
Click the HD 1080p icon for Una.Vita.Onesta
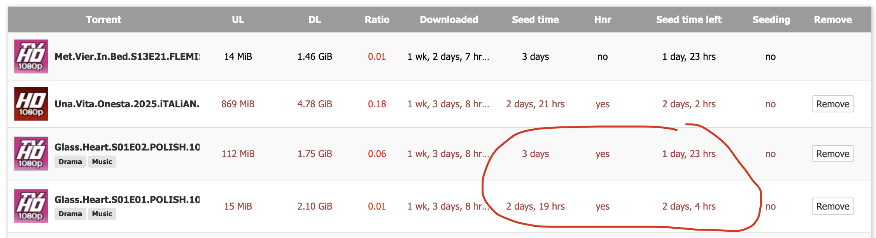pyautogui.click(x=31, y=104)
